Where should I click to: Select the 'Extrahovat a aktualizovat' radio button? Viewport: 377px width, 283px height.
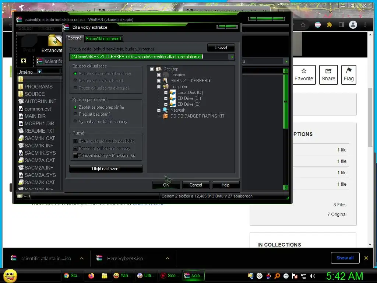point(75,80)
